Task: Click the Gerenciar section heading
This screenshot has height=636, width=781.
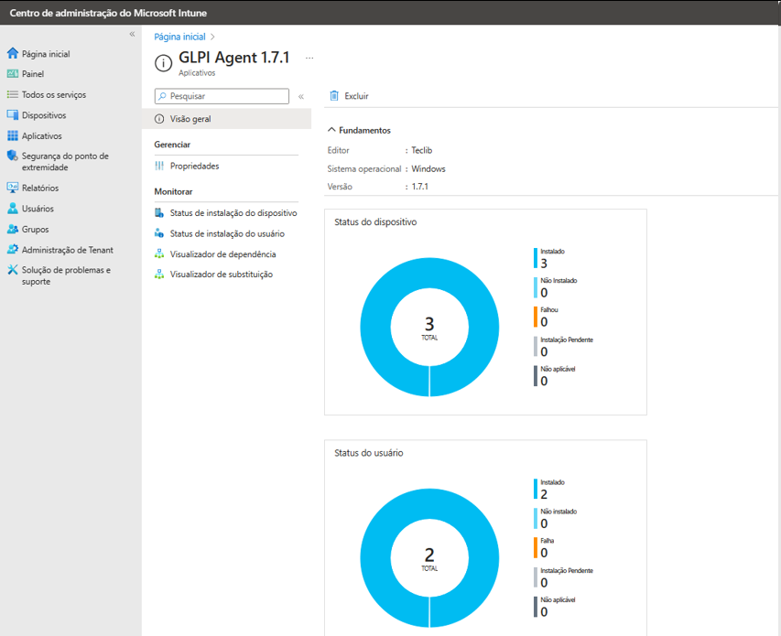Action: tap(172, 145)
